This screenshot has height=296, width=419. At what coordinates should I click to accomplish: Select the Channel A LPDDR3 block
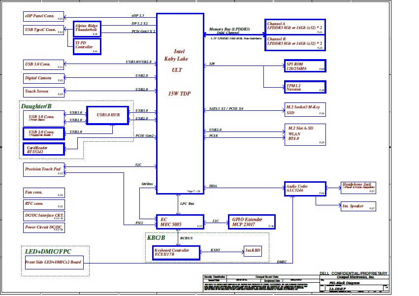point(295,27)
